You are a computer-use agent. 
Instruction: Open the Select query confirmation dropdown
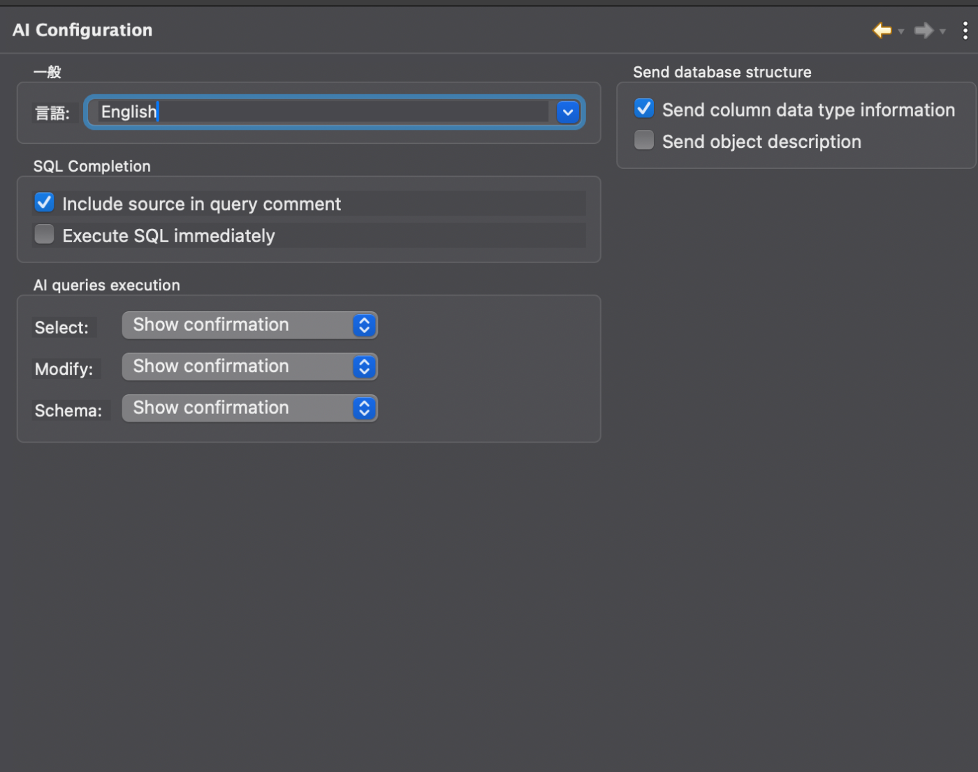click(x=249, y=325)
